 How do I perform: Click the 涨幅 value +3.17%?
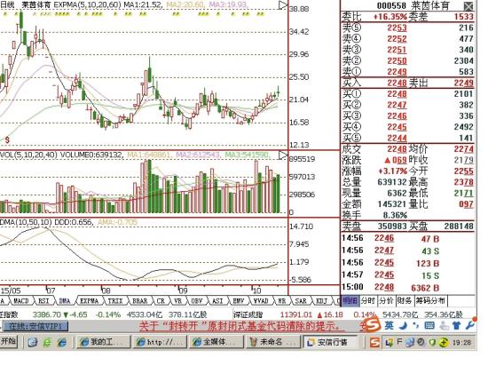pyautogui.click(x=393, y=171)
